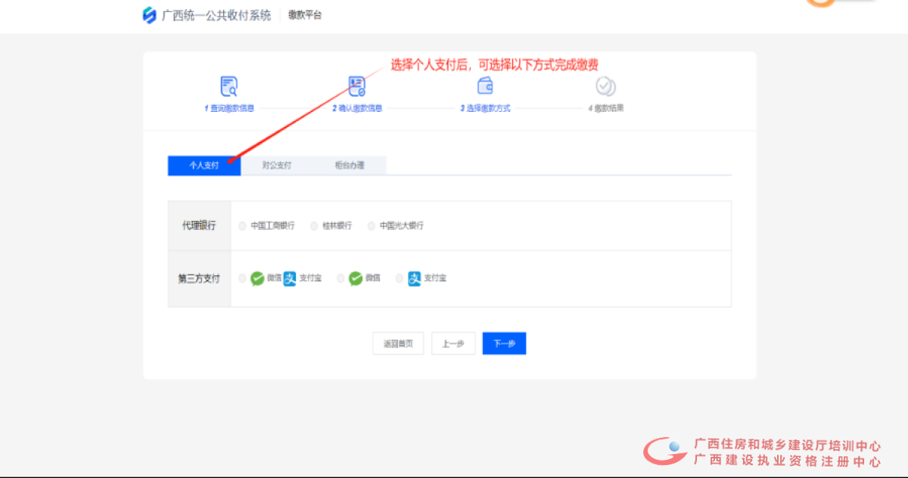The image size is (908, 478).
Task: Pick the 支付宝-only payment radio button
Action: coord(400,278)
